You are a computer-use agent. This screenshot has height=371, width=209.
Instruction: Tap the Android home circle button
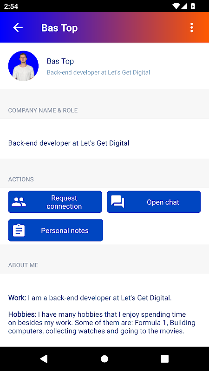click(x=104, y=358)
